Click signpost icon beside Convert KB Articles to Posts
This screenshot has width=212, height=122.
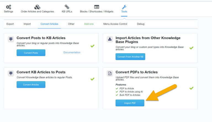point(11,73)
